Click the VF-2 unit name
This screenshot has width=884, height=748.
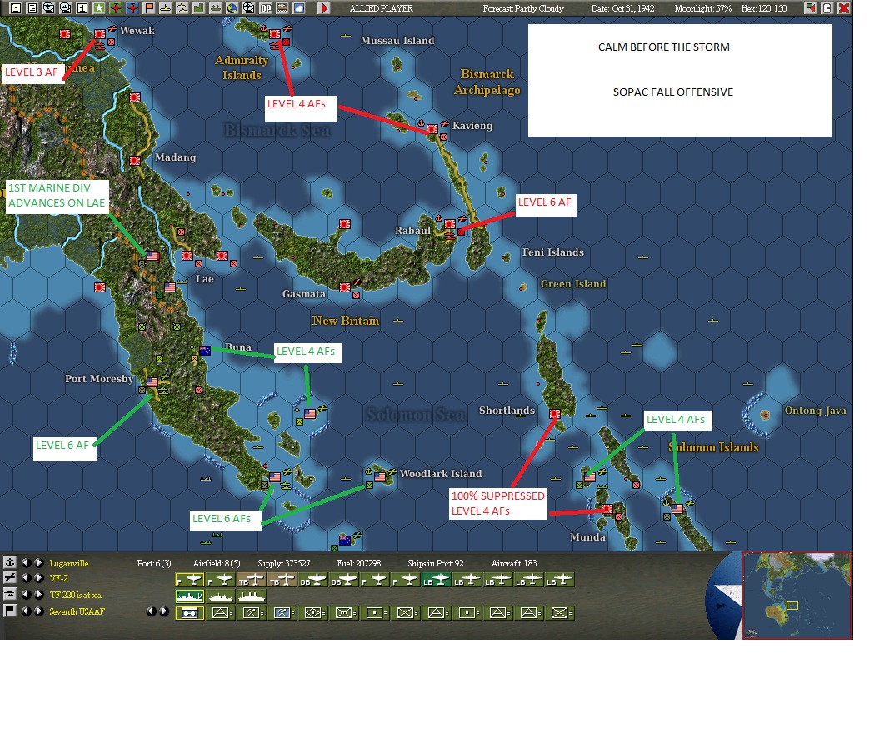pyautogui.click(x=58, y=578)
